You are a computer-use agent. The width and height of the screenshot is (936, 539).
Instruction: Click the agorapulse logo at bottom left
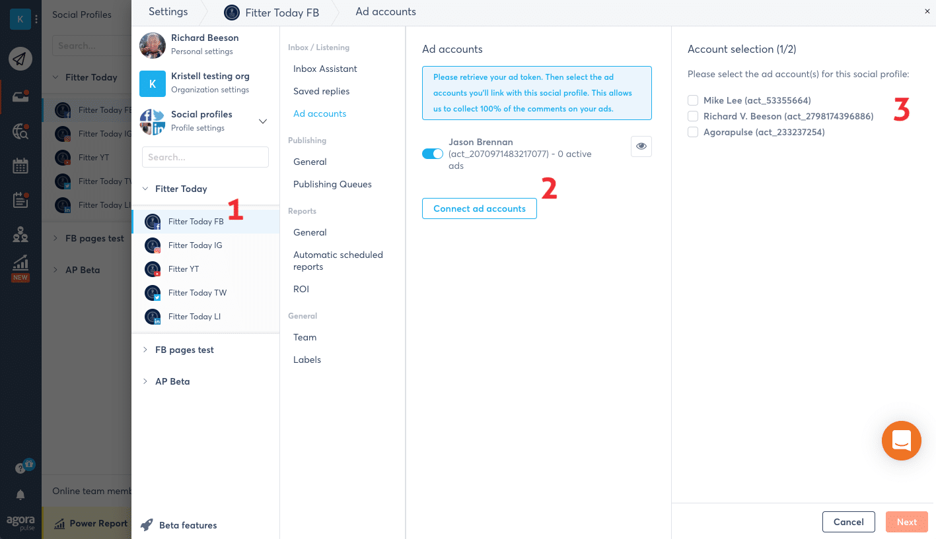pyautogui.click(x=20, y=523)
